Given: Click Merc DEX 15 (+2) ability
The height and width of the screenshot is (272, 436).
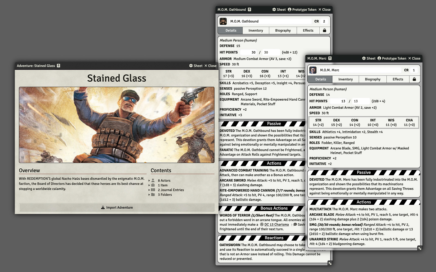Looking at the screenshot, I should [337, 122].
